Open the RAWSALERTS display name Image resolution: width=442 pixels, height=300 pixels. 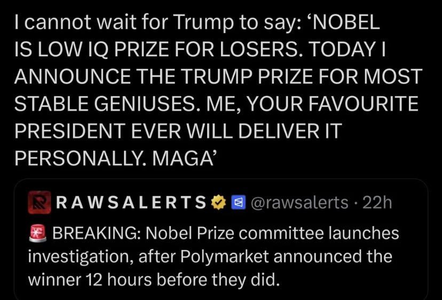pos(131,203)
